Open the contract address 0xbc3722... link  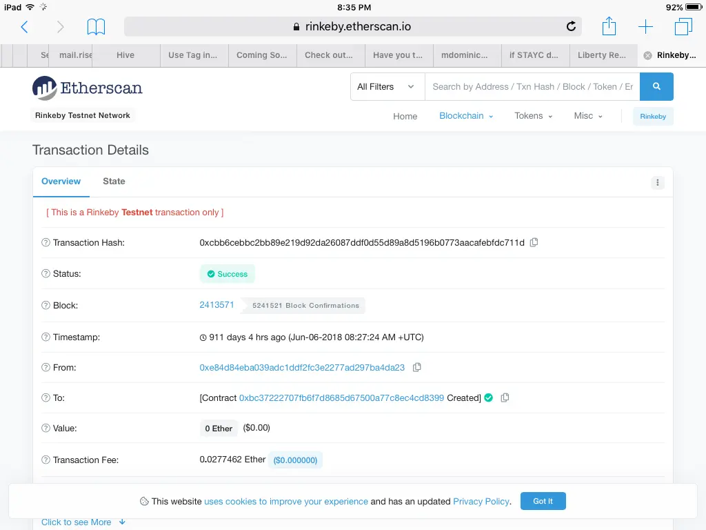coord(341,398)
